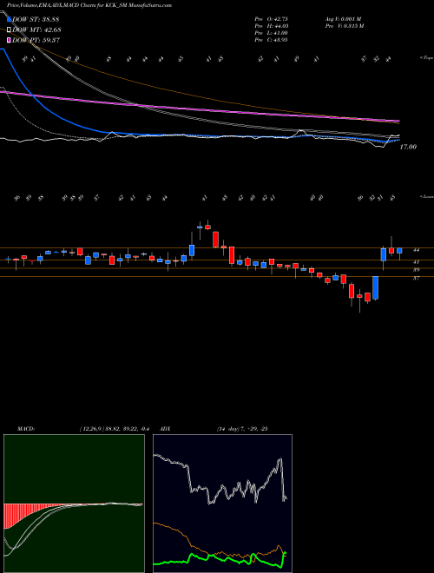Click the 39 price level label
This screenshot has height=573, width=434.
click(x=416, y=270)
